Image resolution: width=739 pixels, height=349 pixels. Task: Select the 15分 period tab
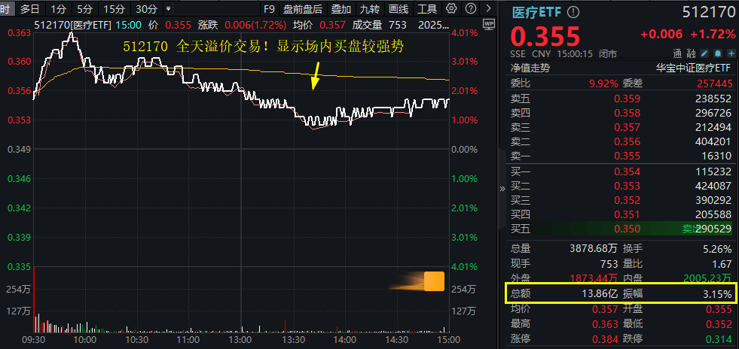point(113,8)
